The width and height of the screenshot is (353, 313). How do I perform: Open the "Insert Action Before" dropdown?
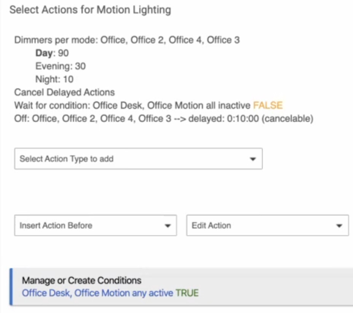(95, 225)
